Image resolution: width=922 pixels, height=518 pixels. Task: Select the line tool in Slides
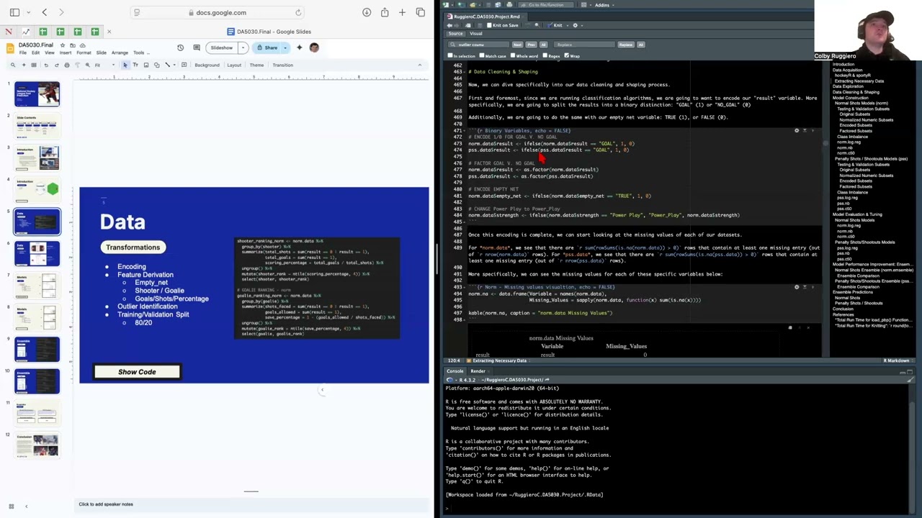[x=167, y=65]
